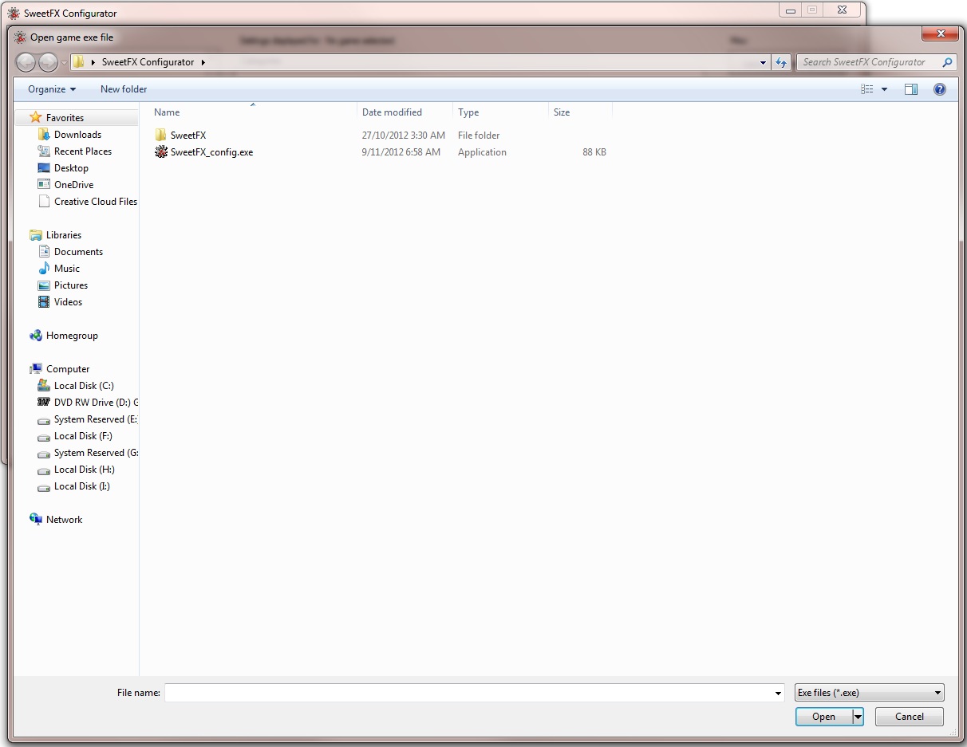Image resolution: width=967 pixels, height=747 pixels.
Task: Click the 27/10/2012 3:30 AM date cell
Action: click(x=403, y=136)
